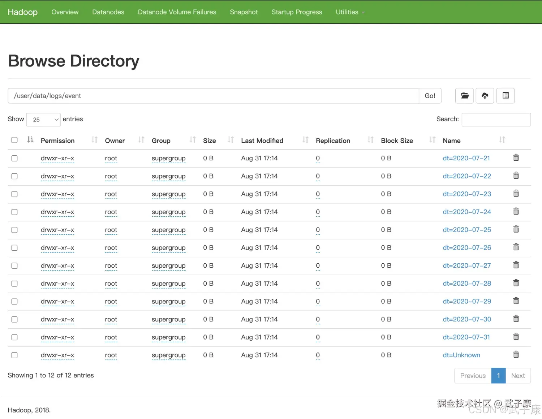Remove dt=Unknown using its trash icon

point(516,355)
